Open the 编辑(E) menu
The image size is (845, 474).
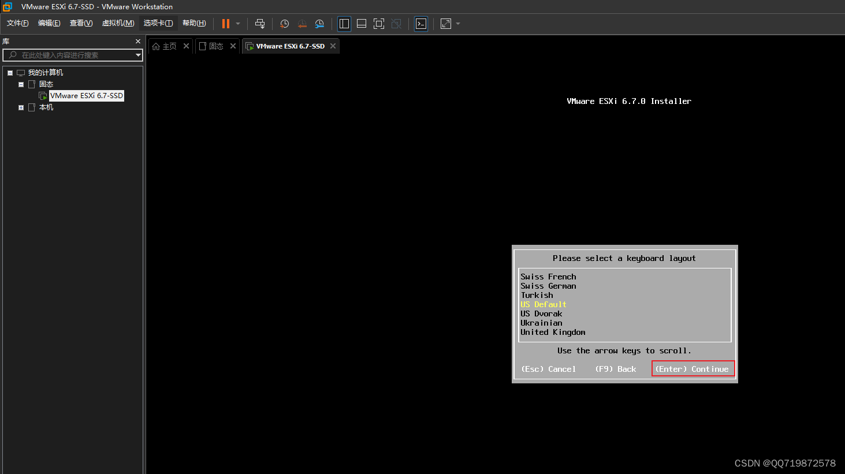coord(49,23)
